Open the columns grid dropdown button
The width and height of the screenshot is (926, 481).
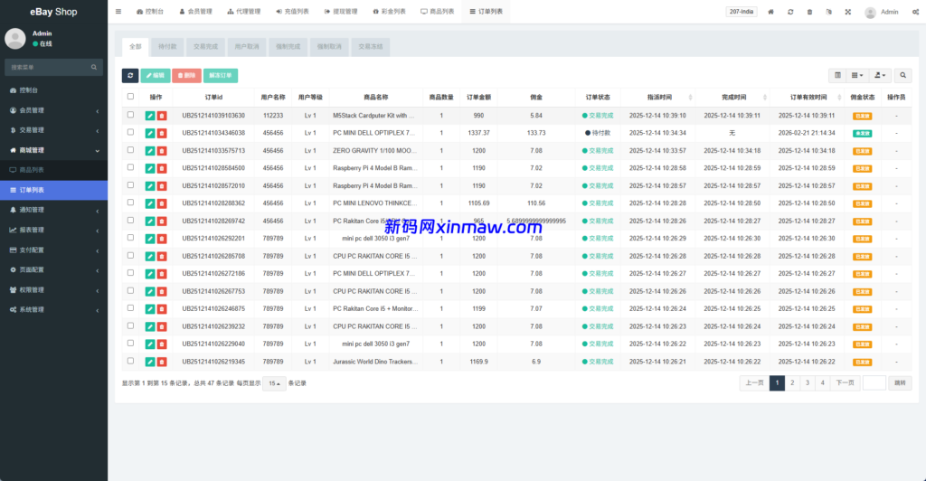click(857, 76)
